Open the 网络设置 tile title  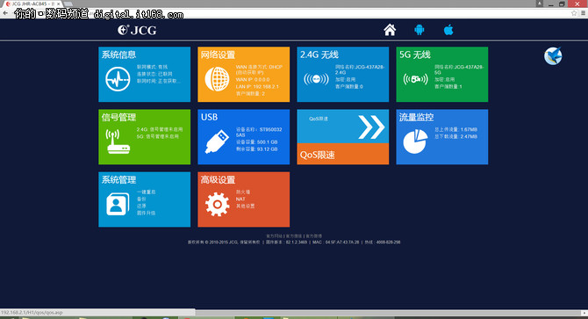click(218, 54)
